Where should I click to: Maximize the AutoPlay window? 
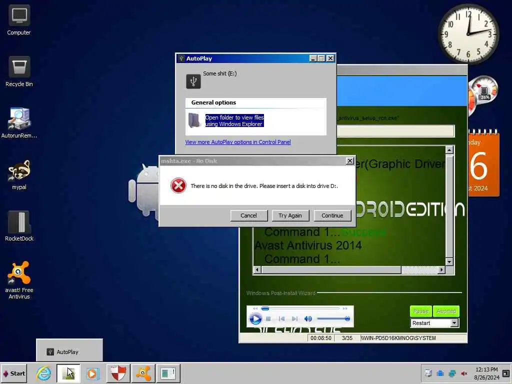tap(321, 58)
